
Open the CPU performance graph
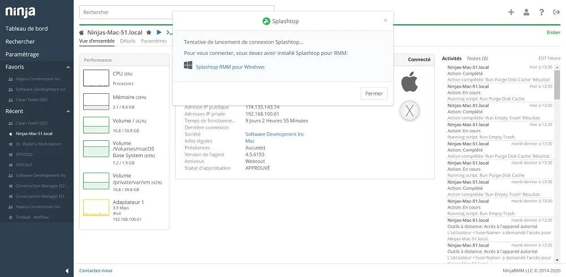click(96, 78)
